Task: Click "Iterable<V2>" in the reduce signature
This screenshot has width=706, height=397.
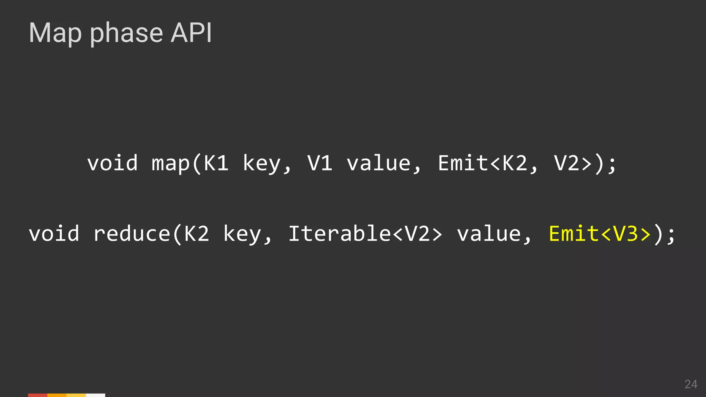Action: pyautogui.click(x=365, y=234)
